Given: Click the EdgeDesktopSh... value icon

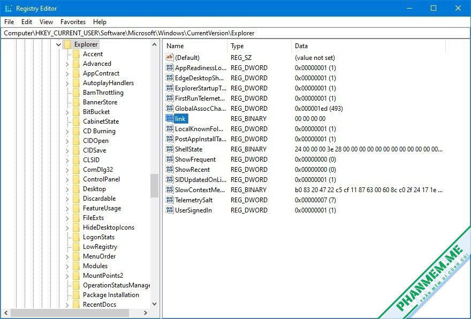Looking at the screenshot, I should pyautogui.click(x=170, y=78).
